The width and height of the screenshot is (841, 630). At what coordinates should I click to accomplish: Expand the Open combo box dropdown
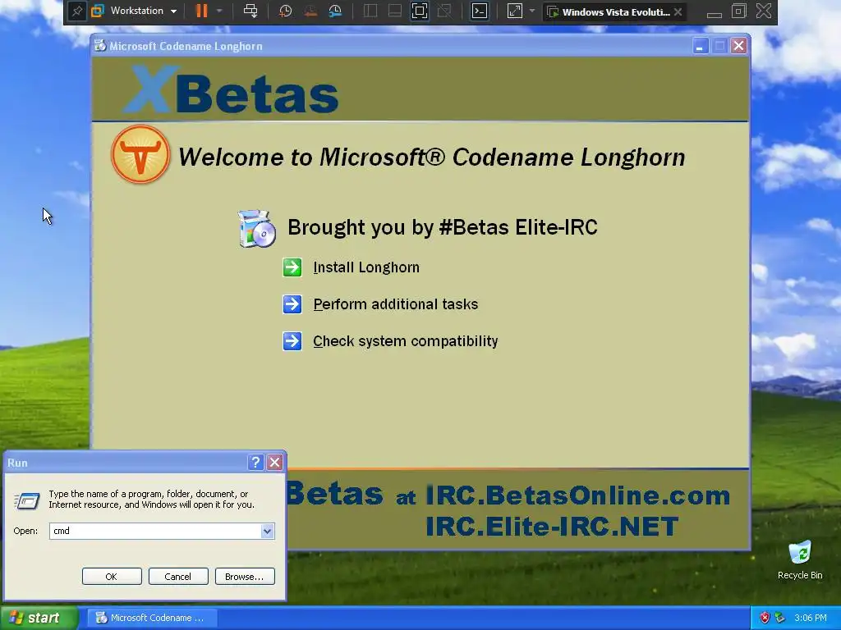coord(267,531)
